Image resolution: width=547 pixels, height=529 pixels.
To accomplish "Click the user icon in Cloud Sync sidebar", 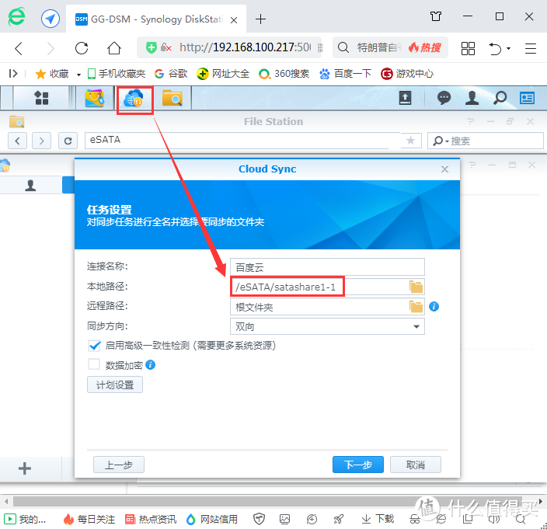I will tap(31, 185).
